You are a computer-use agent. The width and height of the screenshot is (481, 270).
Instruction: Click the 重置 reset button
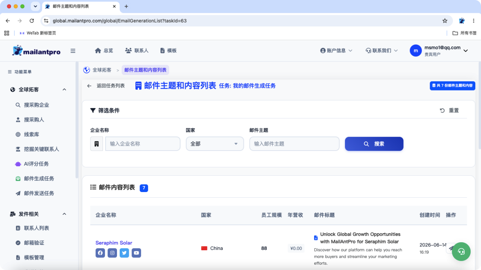coord(449,110)
